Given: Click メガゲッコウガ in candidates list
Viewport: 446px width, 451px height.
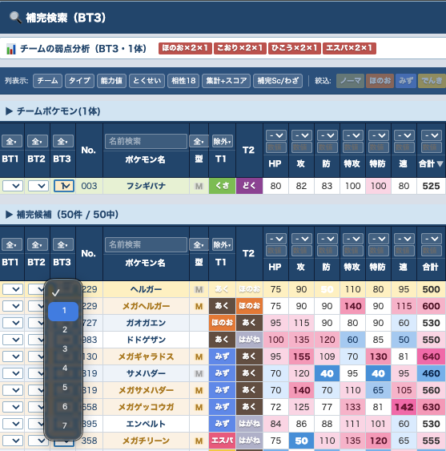Looking at the screenshot, I should [146, 407].
